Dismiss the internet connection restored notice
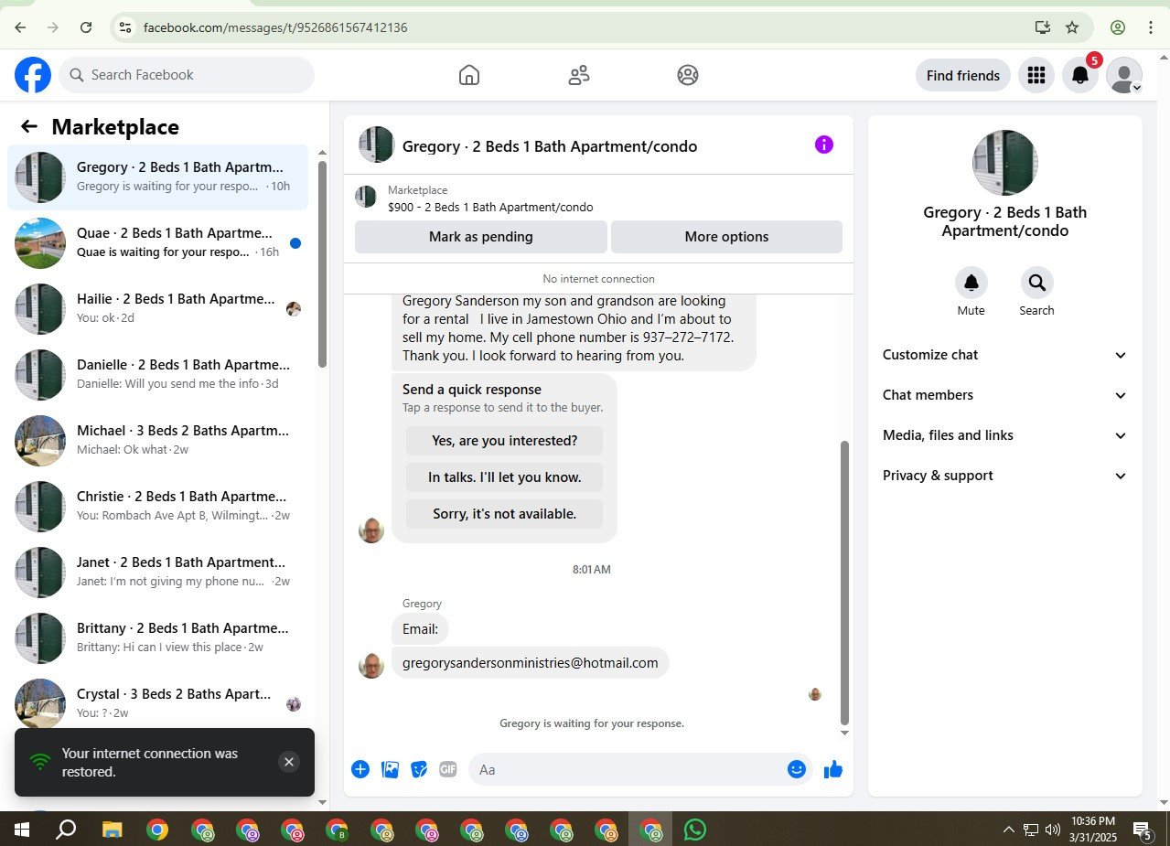Image resolution: width=1170 pixels, height=846 pixels. [289, 762]
